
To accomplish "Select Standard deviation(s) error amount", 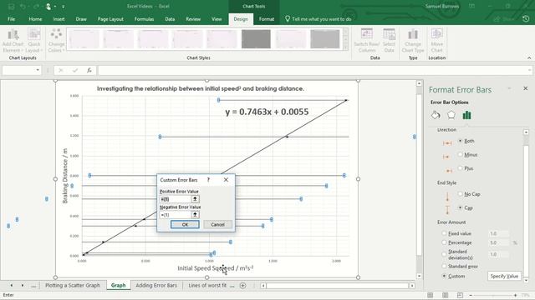I will tap(444, 254).
